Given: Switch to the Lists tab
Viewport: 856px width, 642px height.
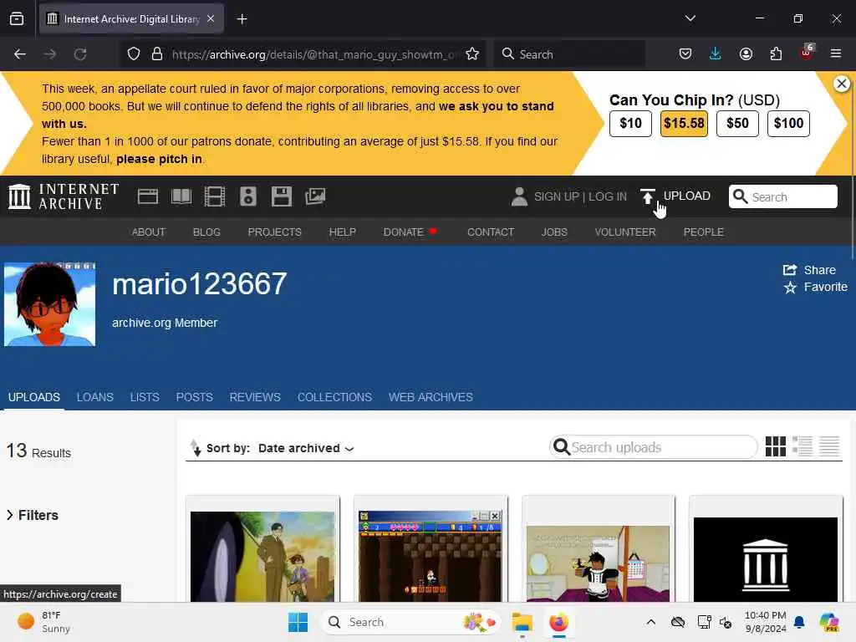Looking at the screenshot, I should pyautogui.click(x=145, y=397).
